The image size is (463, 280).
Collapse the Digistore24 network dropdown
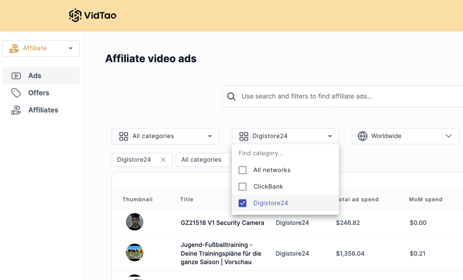(285, 136)
